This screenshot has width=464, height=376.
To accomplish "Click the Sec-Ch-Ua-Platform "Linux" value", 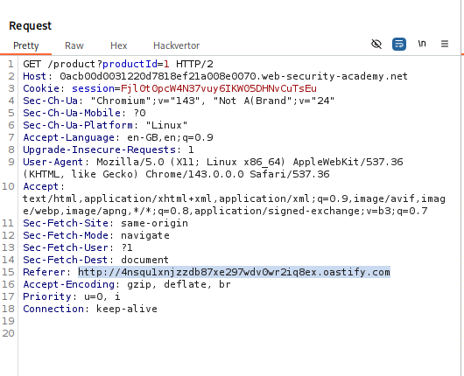I will [x=166, y=125].
